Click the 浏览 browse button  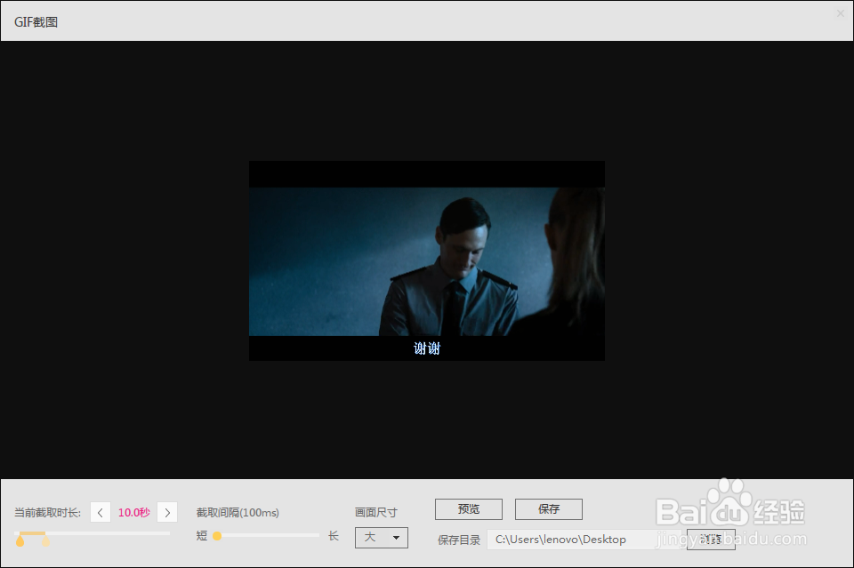[x=711, y=540]
